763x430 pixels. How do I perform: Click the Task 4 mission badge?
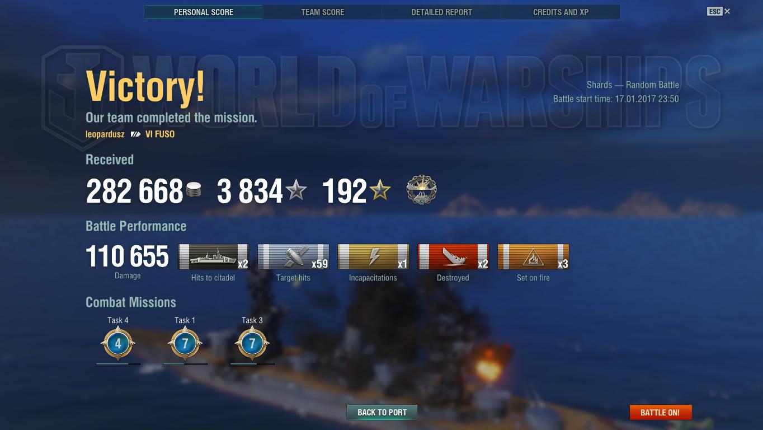coord(118,343)
